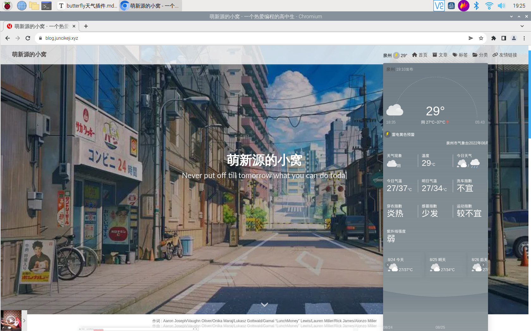Toggle the Chromium side panel
The height and width of the screenshot is (331, 531).
504,38
